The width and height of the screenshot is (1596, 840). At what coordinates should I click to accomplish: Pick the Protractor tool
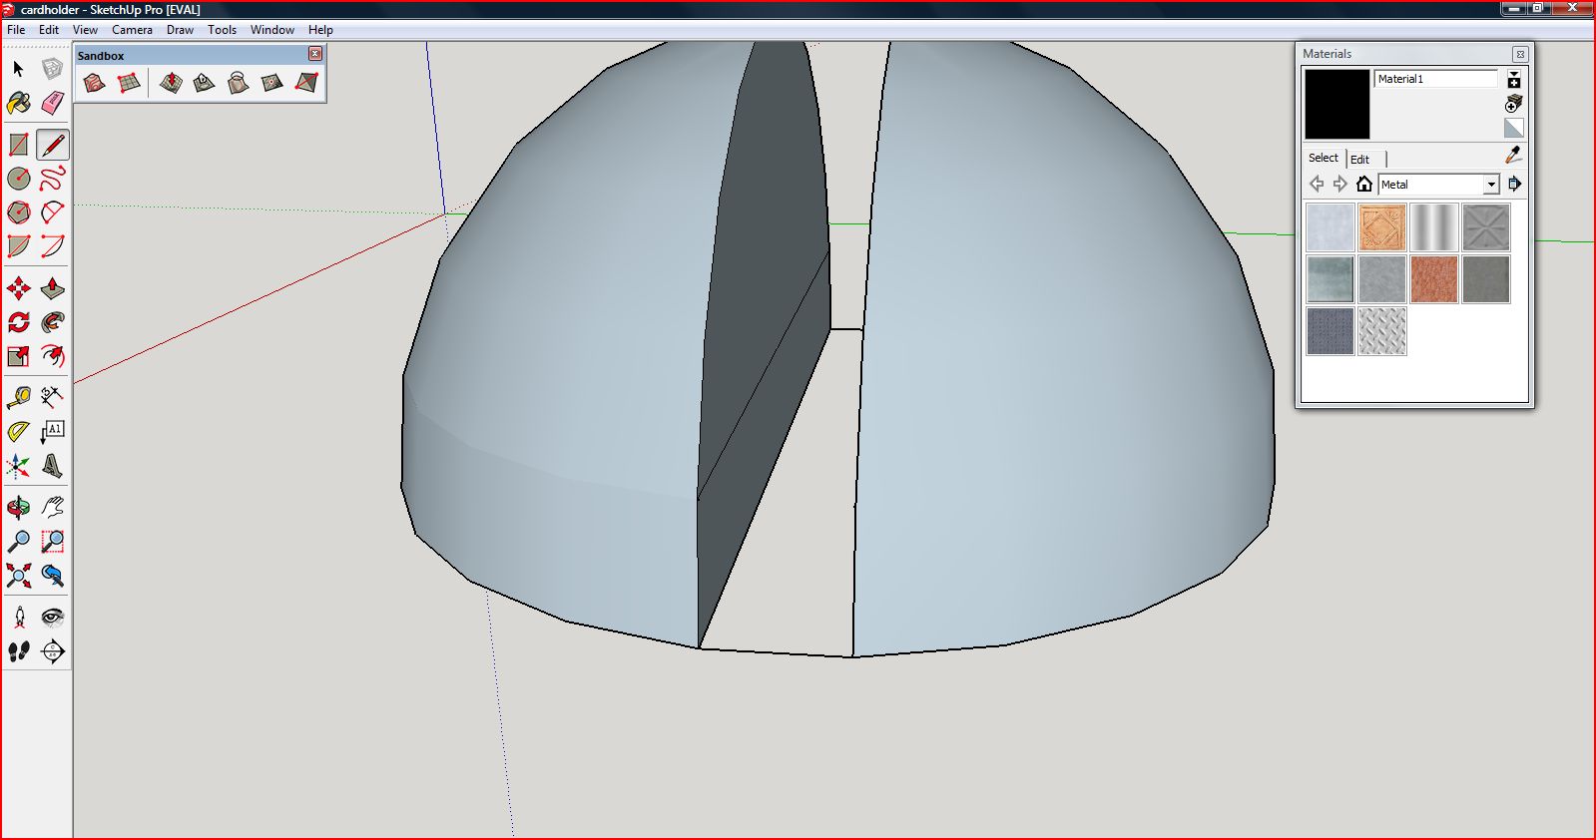19,432
